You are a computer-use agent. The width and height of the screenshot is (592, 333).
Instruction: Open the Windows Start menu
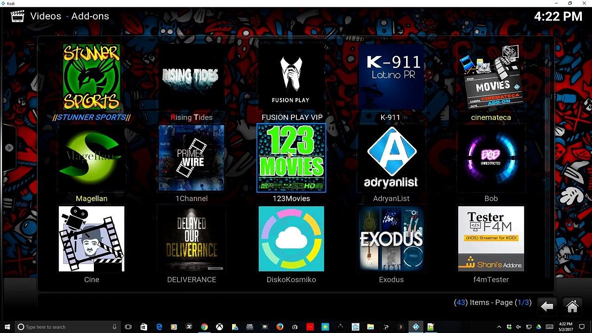point(7,327)
